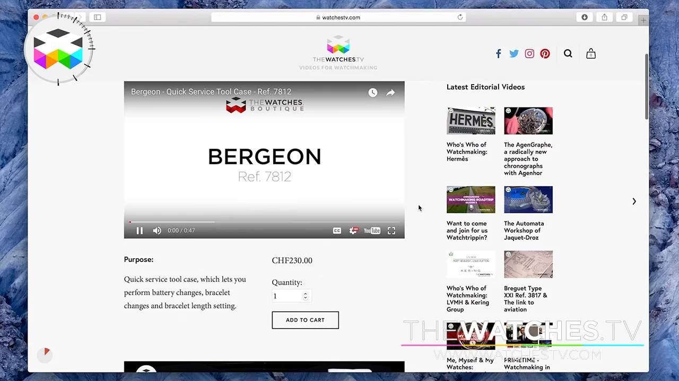
Task: Open 'The Automata Workshop of Jaquet-Droz' link
Action: (524, 231)
